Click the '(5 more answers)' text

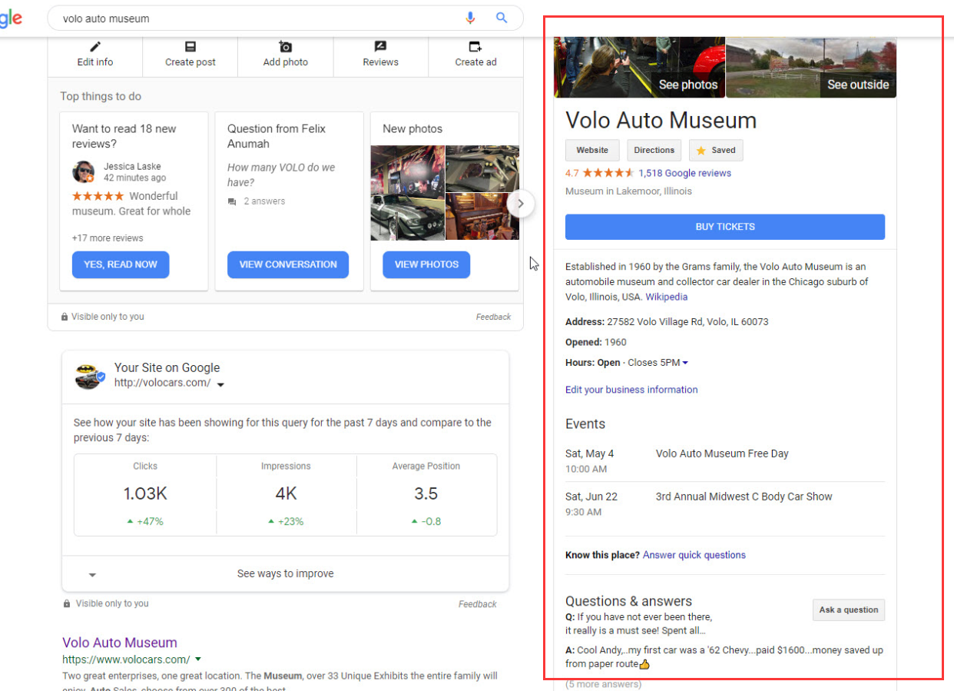coord(603,684)
